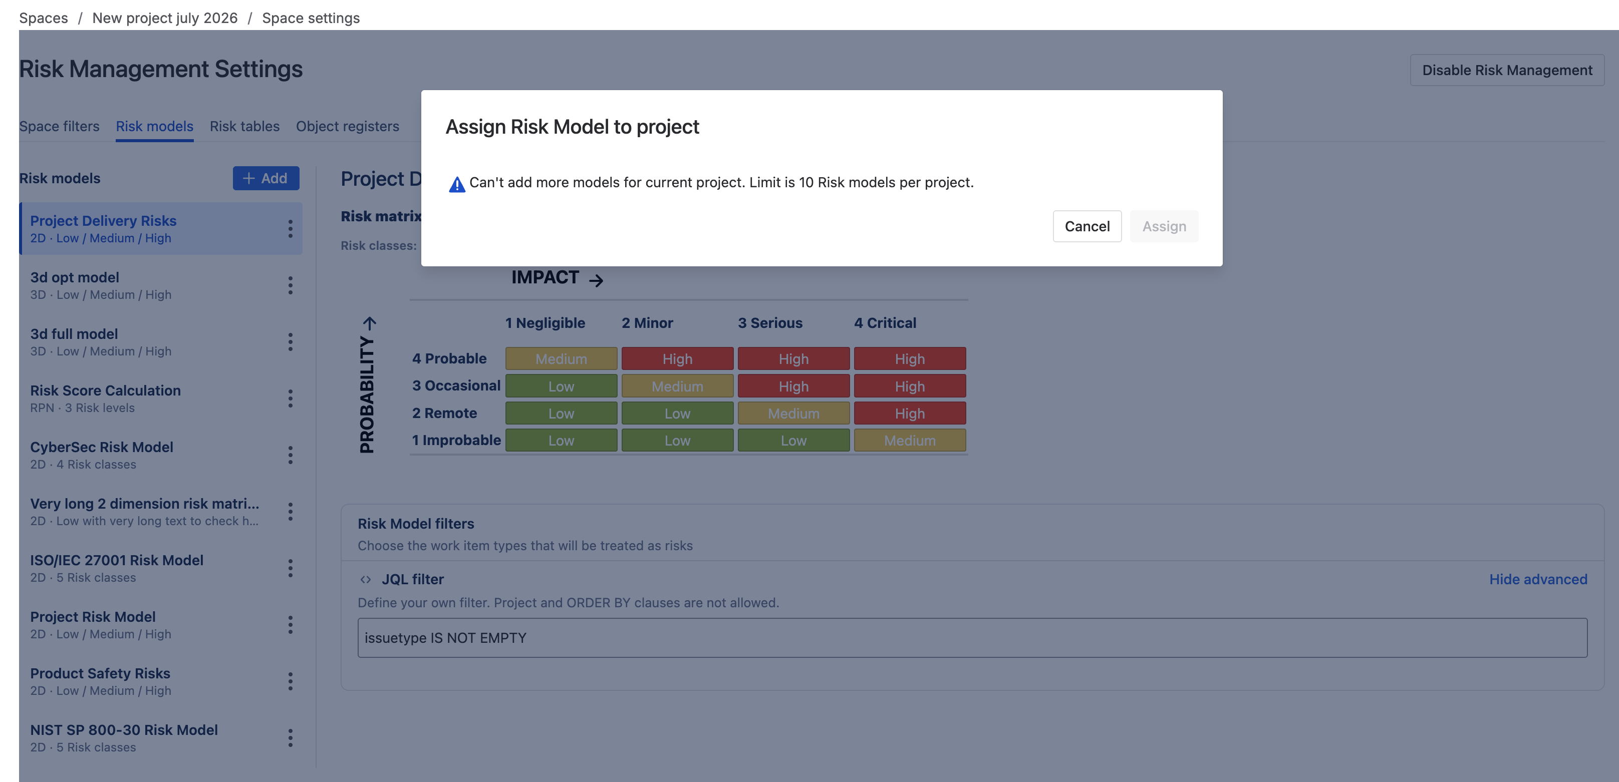The width and height of the screenshot is (1619, 782).
Task: Click Low cell for Improbable/Negligible
Action: tap(561, 440)
